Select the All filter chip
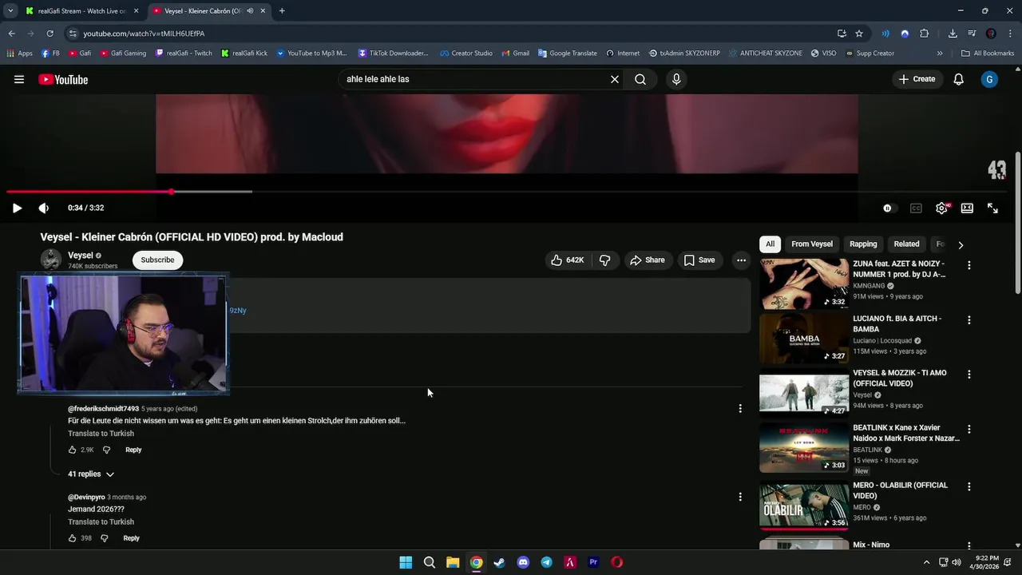1022x575 pixels. (x=770, y=244)
